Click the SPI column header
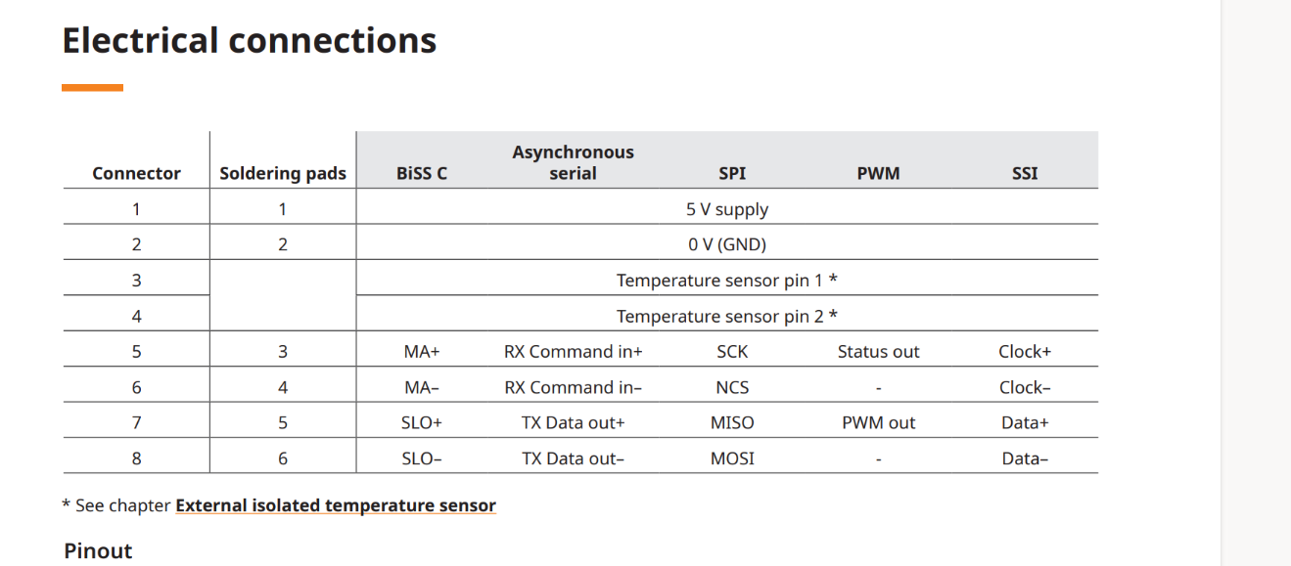This screenshot has height=566, width=1291. tap(732, 173)
